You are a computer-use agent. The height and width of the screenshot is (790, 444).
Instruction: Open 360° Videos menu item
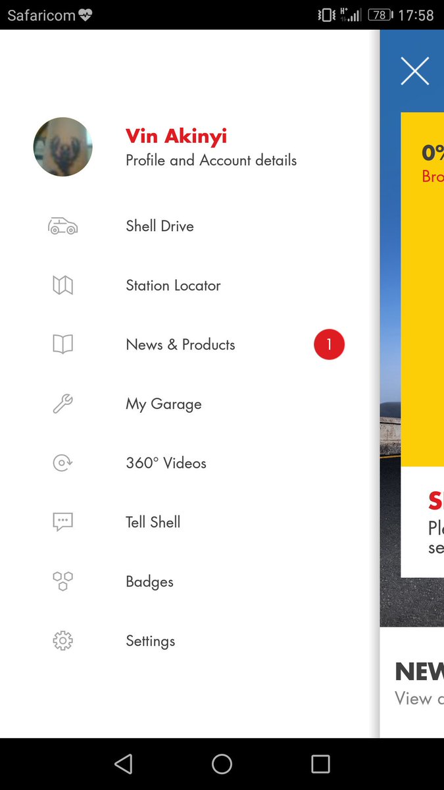(166, 463)
